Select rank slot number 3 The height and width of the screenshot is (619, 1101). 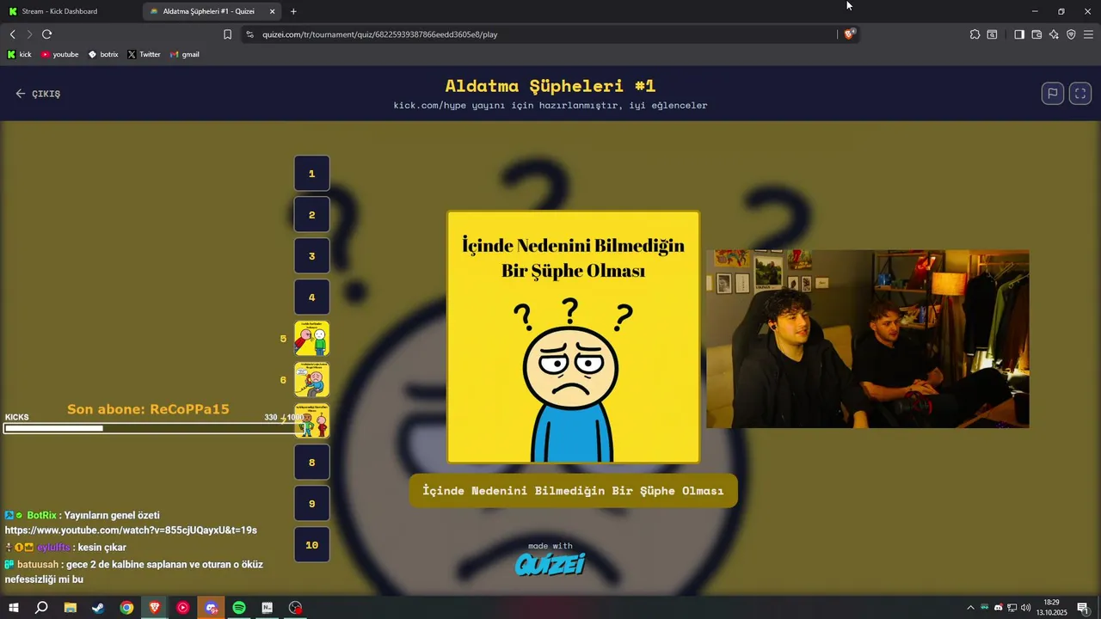(x=312, y=256)
